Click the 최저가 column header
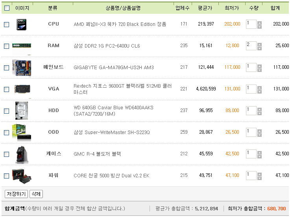Screen dimensions: 292x219 (x=232, y=8)
